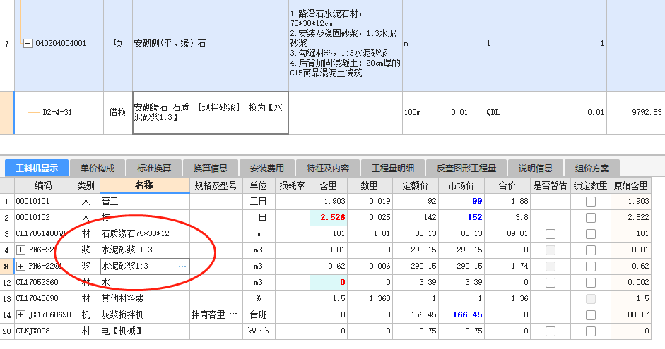Open the 组价方案 tab
Image resolution: width=665 pixels, height=349 pixels.
click(x=592, y=168)
